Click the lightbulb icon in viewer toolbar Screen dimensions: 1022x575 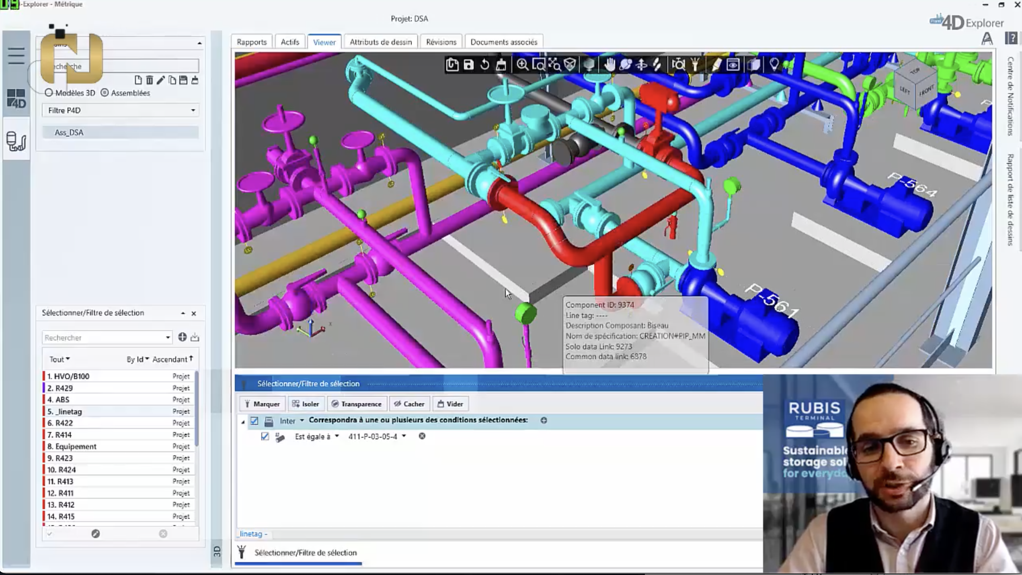(774, 65)
